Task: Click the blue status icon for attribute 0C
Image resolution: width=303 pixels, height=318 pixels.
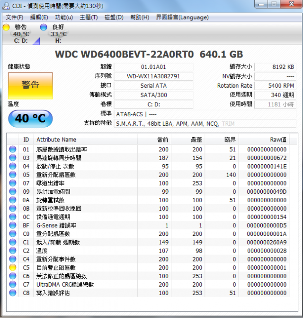Action: point(13,217)
